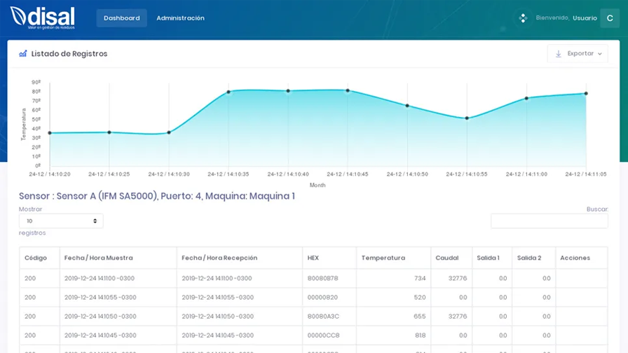This screenshot has width=628, height=353.
Task: Click the chart icon beside Listado de Registros
Action: 23,54
